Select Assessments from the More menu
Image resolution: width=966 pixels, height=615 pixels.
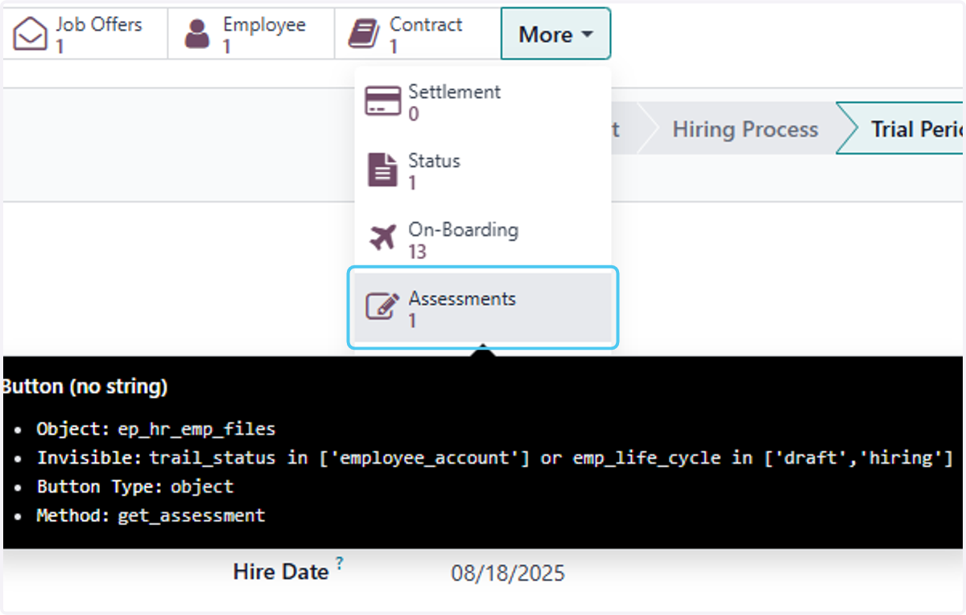click(x=483, y=309)
